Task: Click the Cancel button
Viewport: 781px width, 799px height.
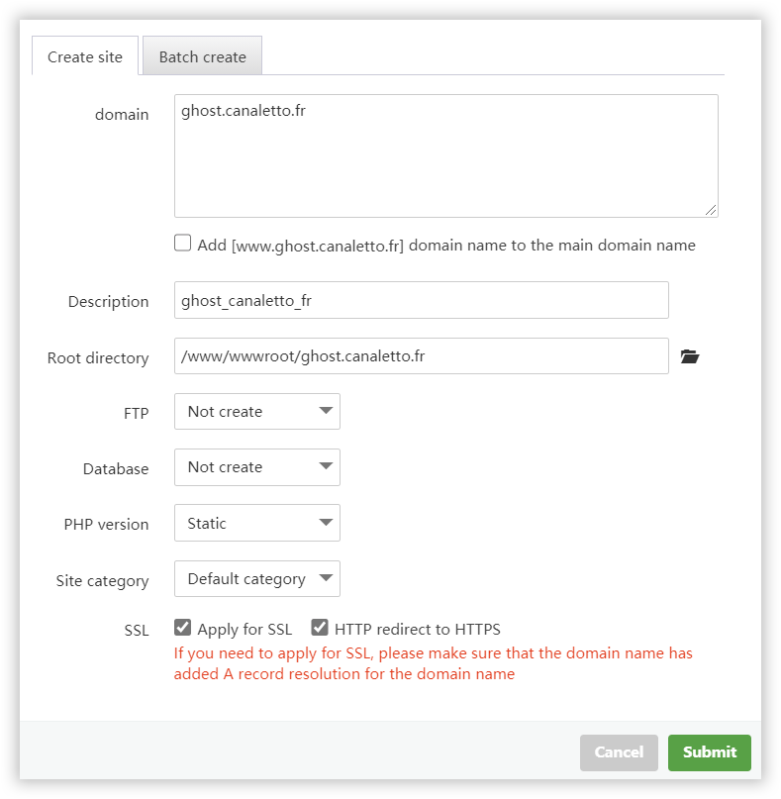Action: pyautogui.click(x=619, y=752)
